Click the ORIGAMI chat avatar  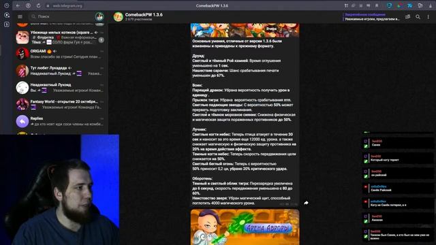[x=22, y=54]
